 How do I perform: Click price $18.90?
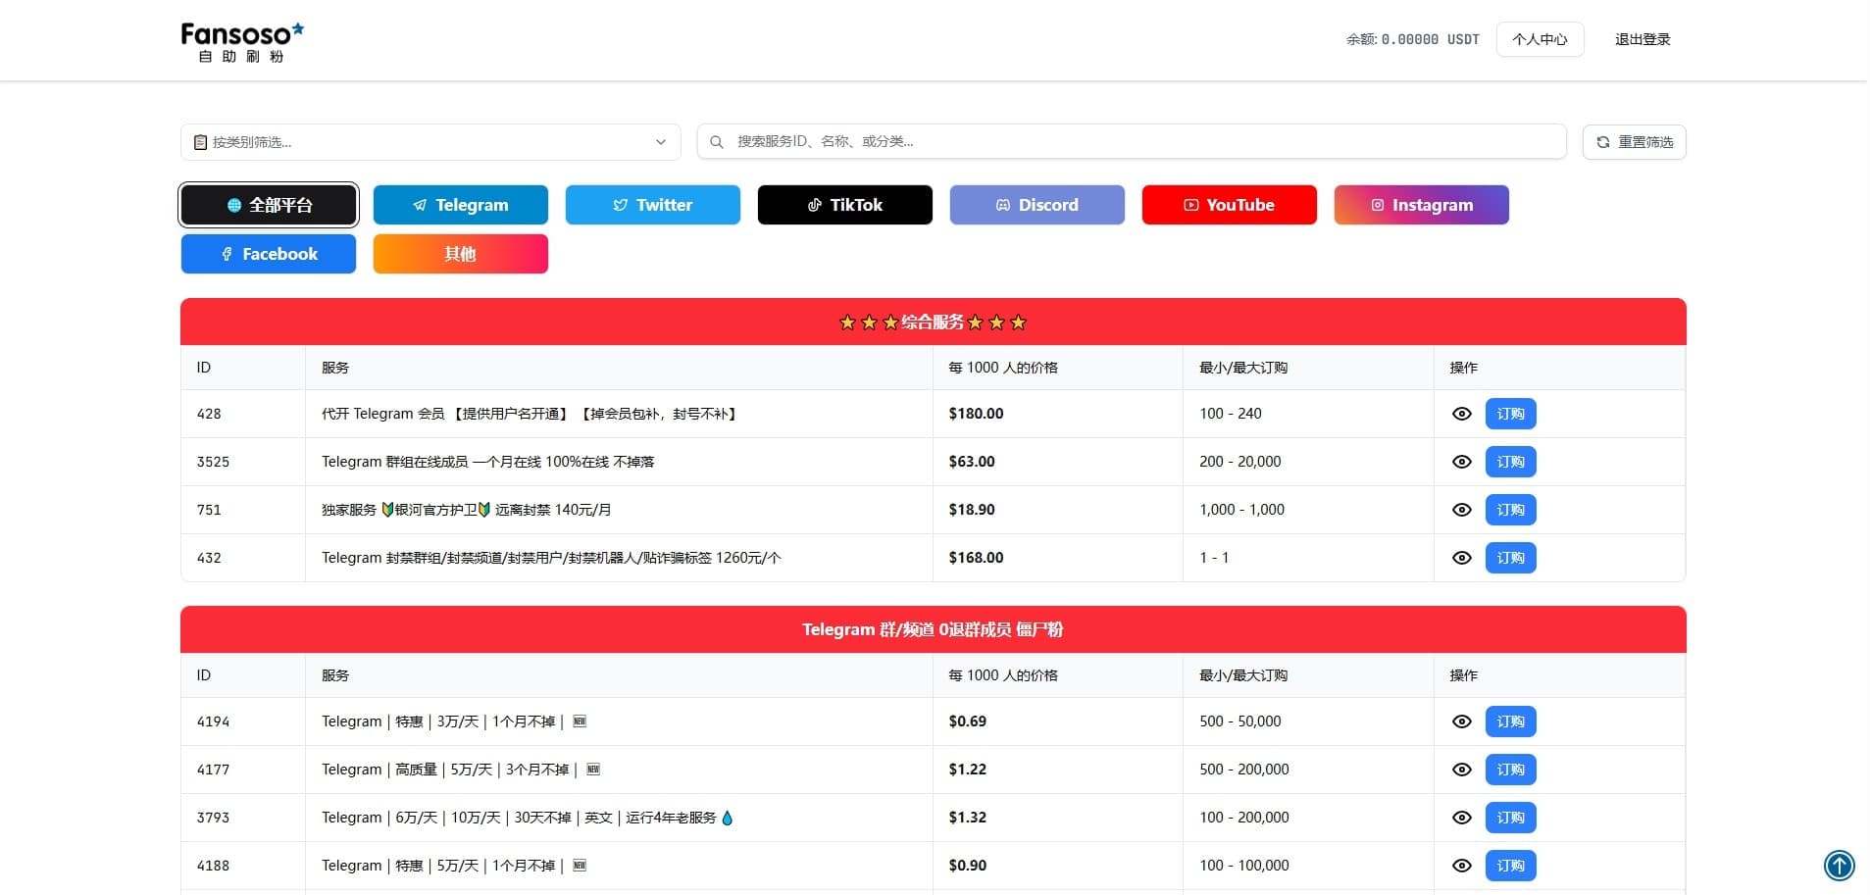pos(972,510)
